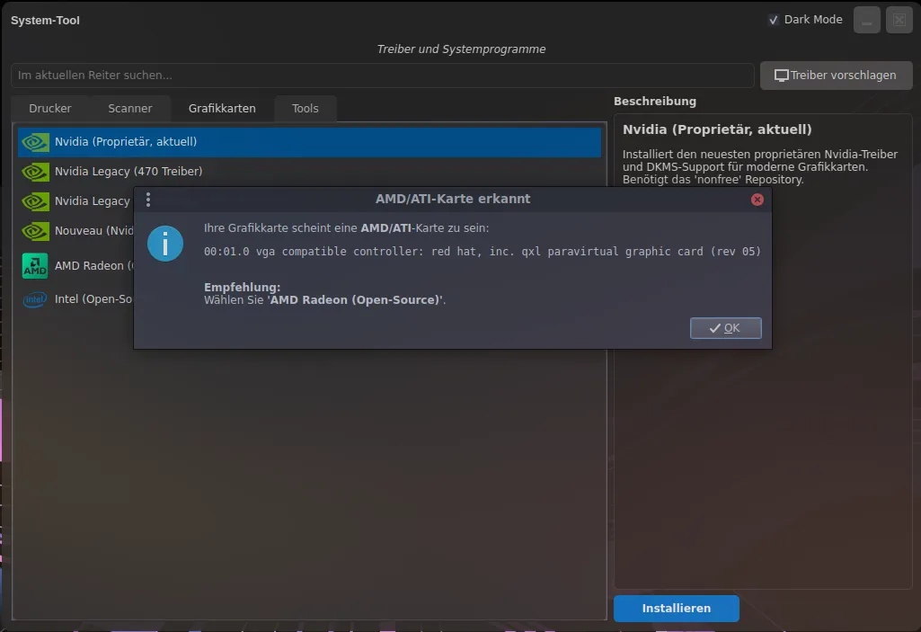
Task: Switch to the Scanner tab
Action: pyautogui.click(x=129, y=109)
